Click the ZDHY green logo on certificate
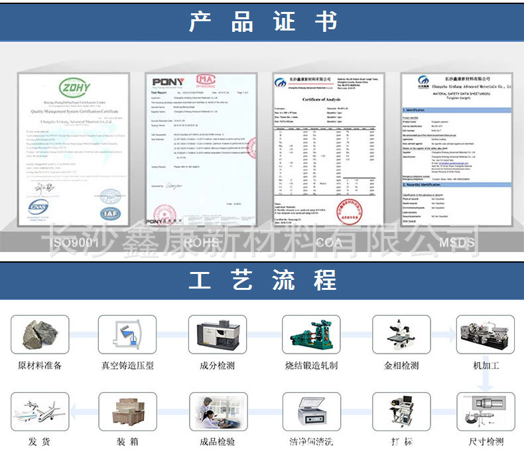Image resolution: width=524 pixels, height=467 pixels. [x=74, y=88]
